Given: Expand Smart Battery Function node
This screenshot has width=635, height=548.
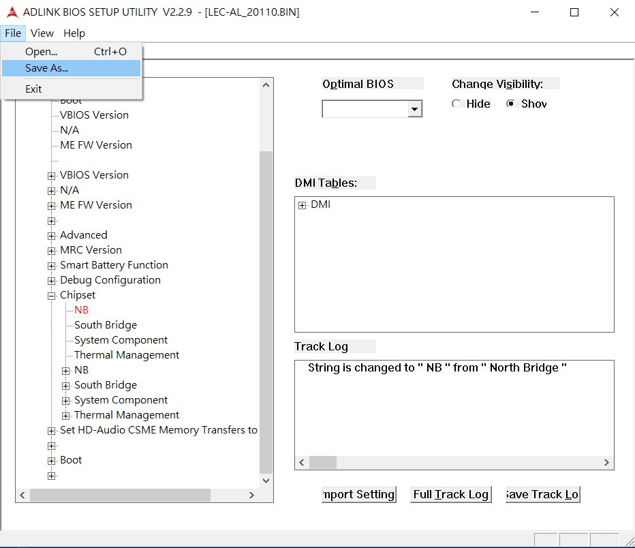Looking at the screenshot, I should click(x=51, y=266).
